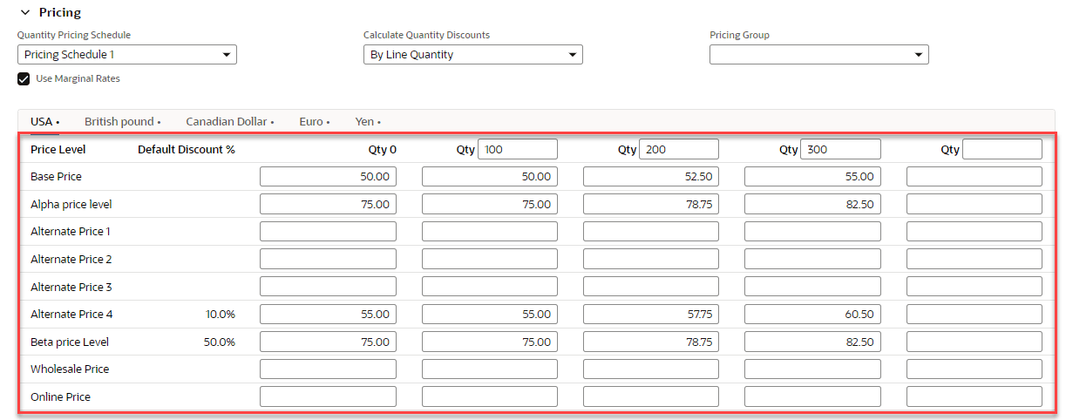Click Wholesale Price last column field
The image size is (1066, 420).
[x=974, y=369]
